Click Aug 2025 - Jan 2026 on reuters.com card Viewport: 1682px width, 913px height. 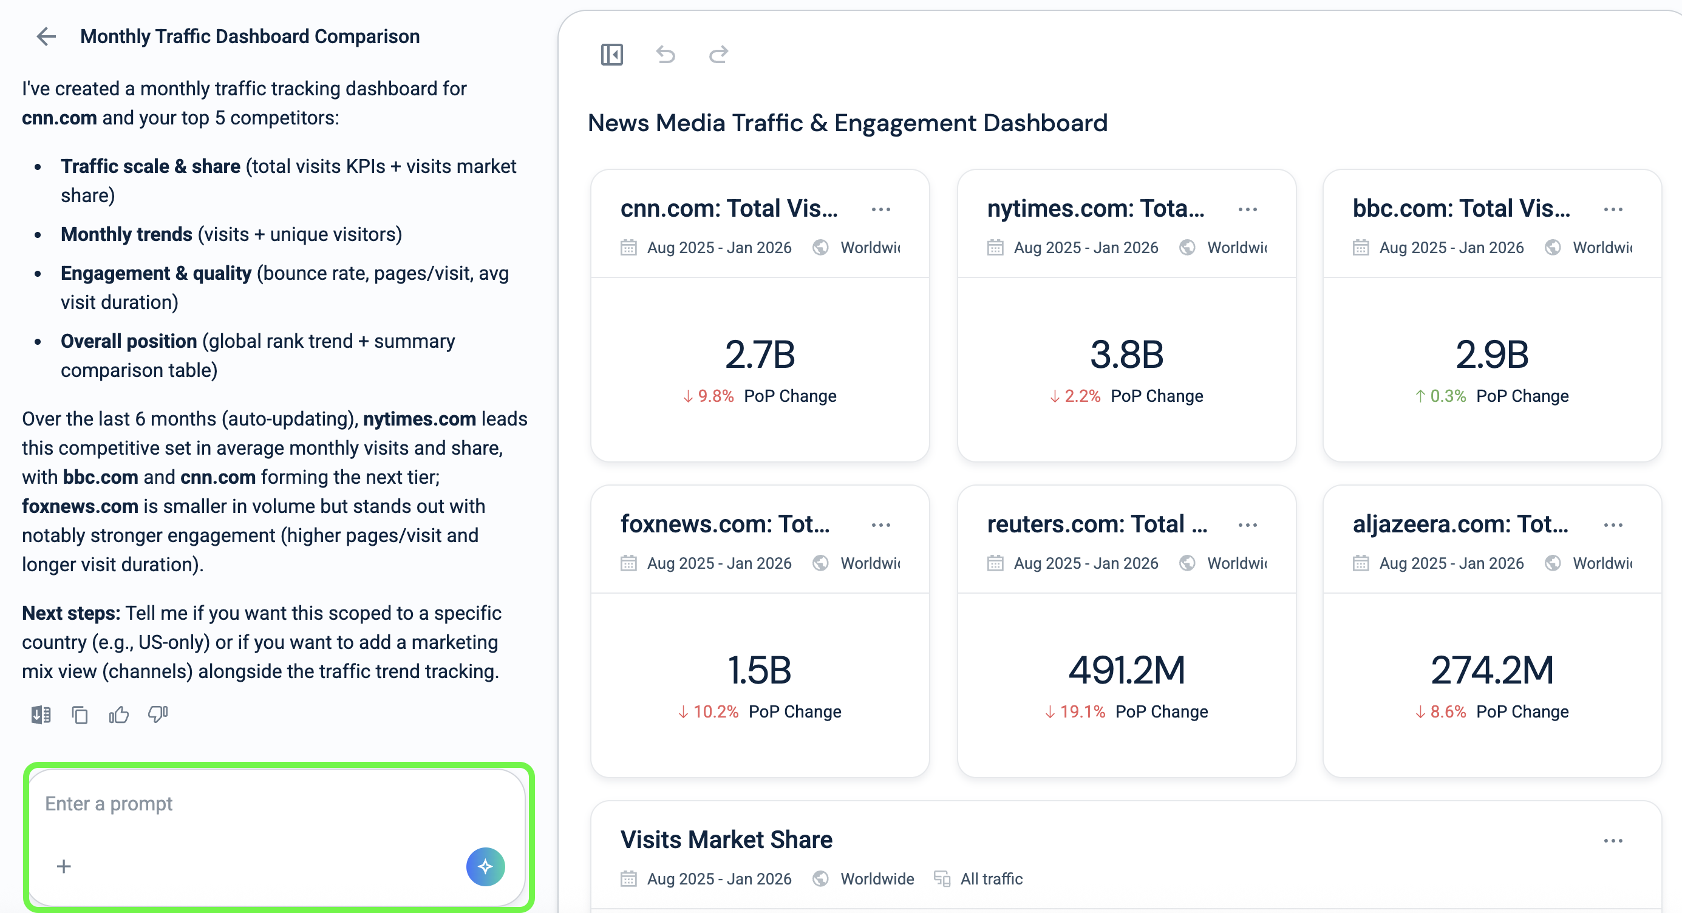(x=1086, y=563)
